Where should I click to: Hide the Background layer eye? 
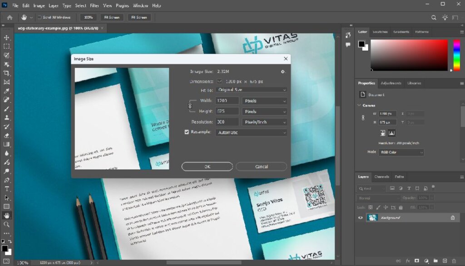pyautogui.click(x=360, y=218)
